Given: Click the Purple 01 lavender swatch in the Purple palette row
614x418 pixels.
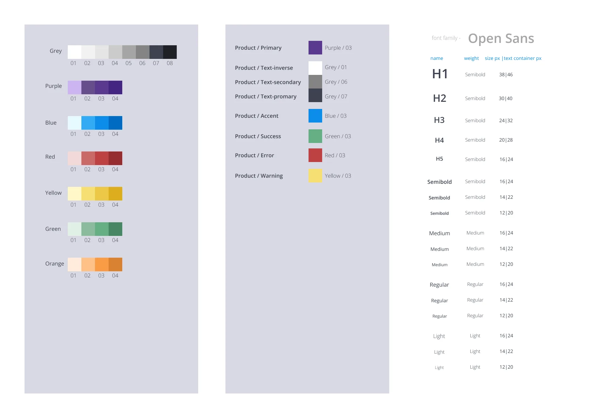Looking at the screenshot, I should [75, 87].
